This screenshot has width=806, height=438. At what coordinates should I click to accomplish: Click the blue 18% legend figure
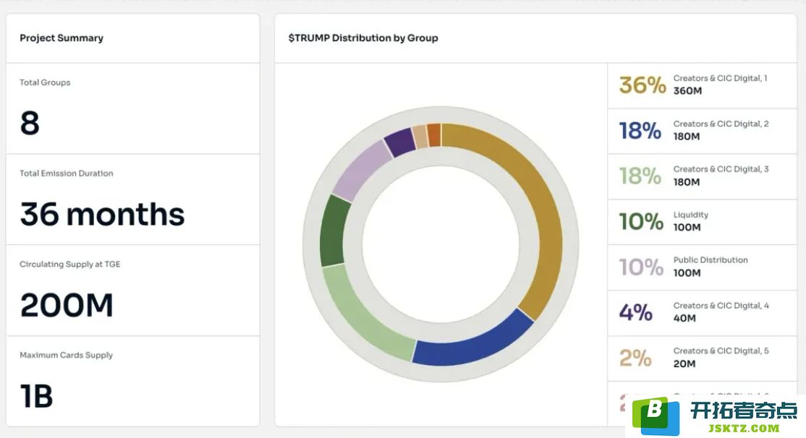(640, 130)
